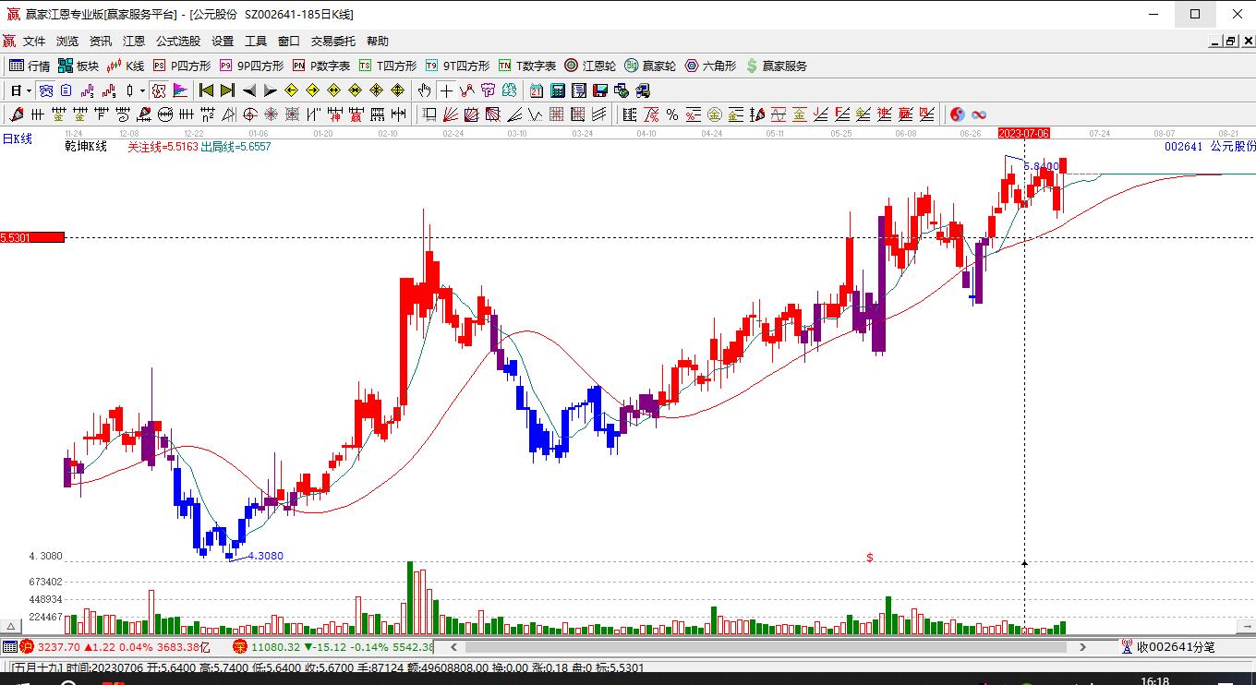Open the T数字表 tool
1256x685 pixels.
(x=527, y=66)
